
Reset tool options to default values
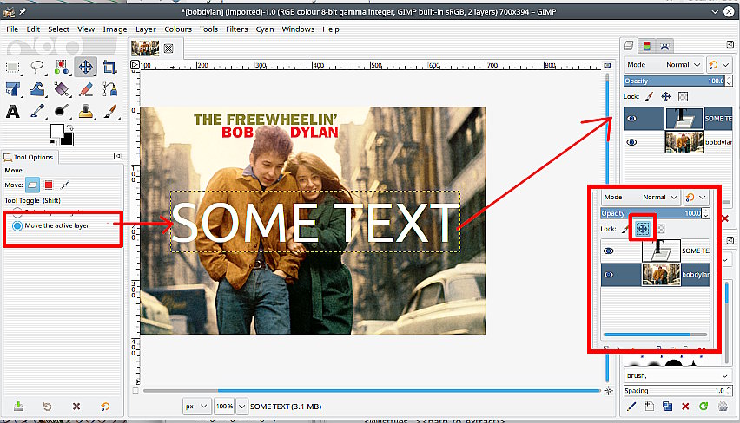[x=105, y=406]
